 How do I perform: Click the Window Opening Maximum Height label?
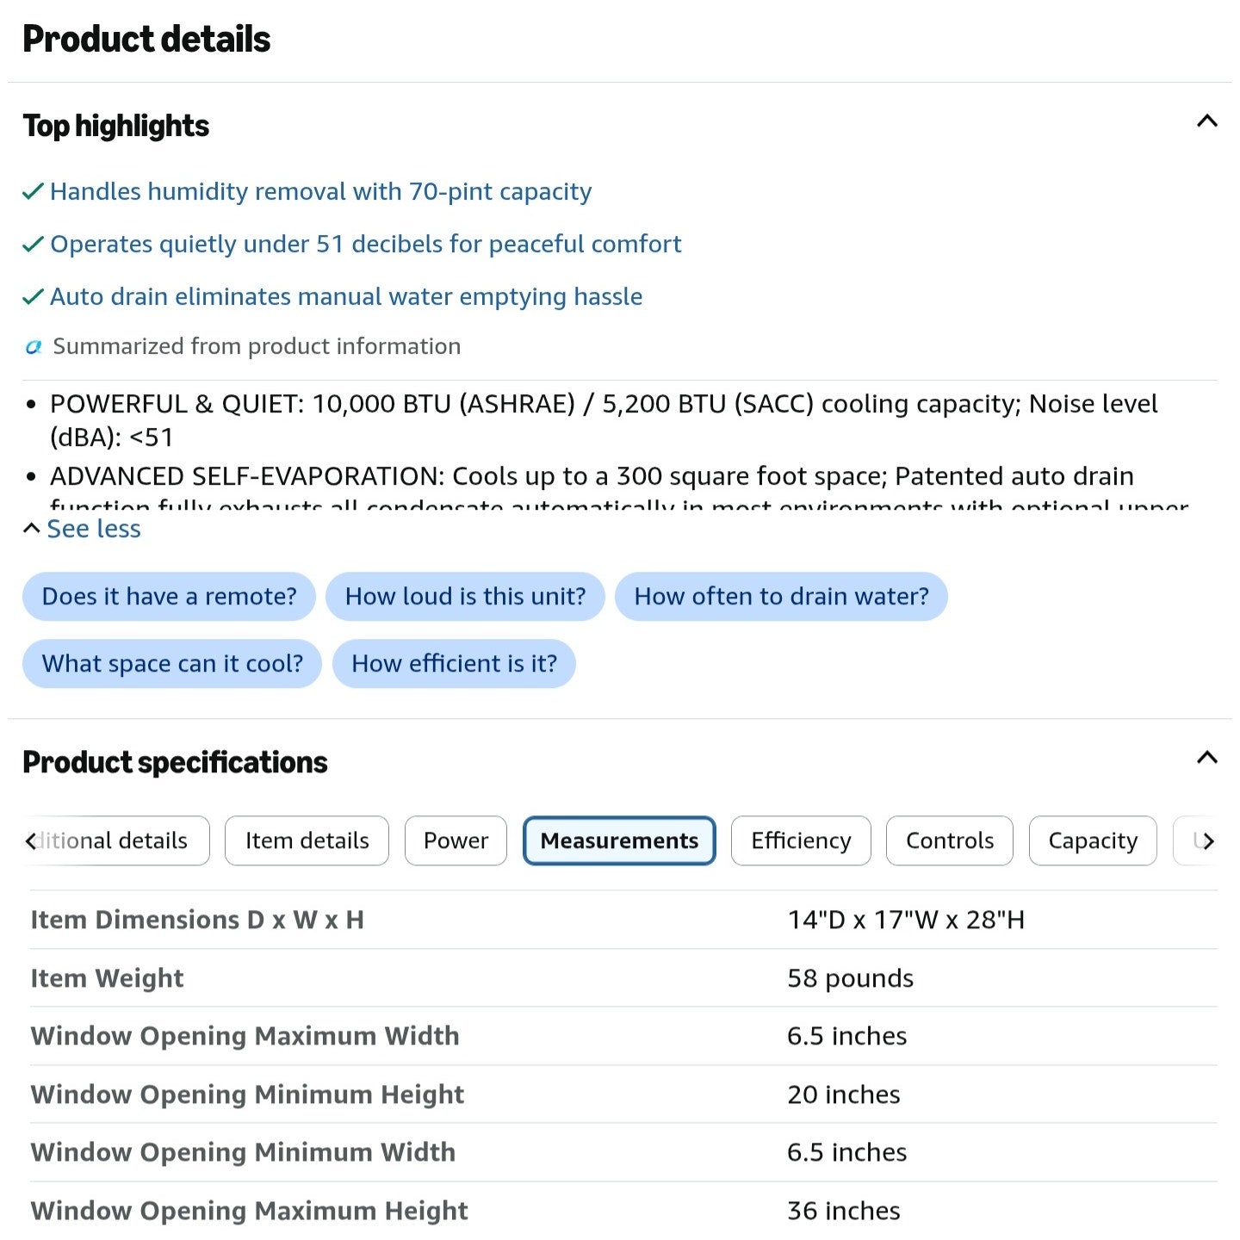click(x=249, y=1211)
